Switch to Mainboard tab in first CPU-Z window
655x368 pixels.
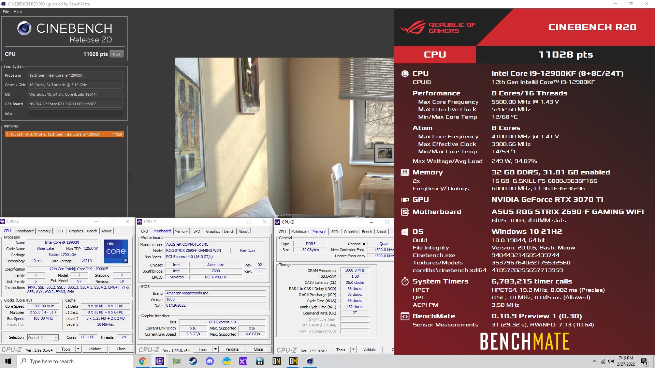point(25,231)
